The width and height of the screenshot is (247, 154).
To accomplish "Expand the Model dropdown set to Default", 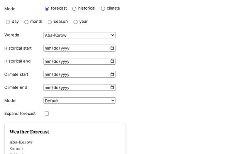I will [x=79, y=100].
